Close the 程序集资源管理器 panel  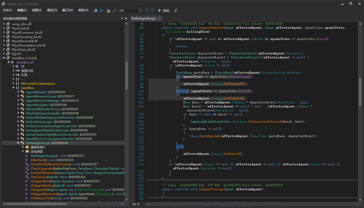point(126,18)
